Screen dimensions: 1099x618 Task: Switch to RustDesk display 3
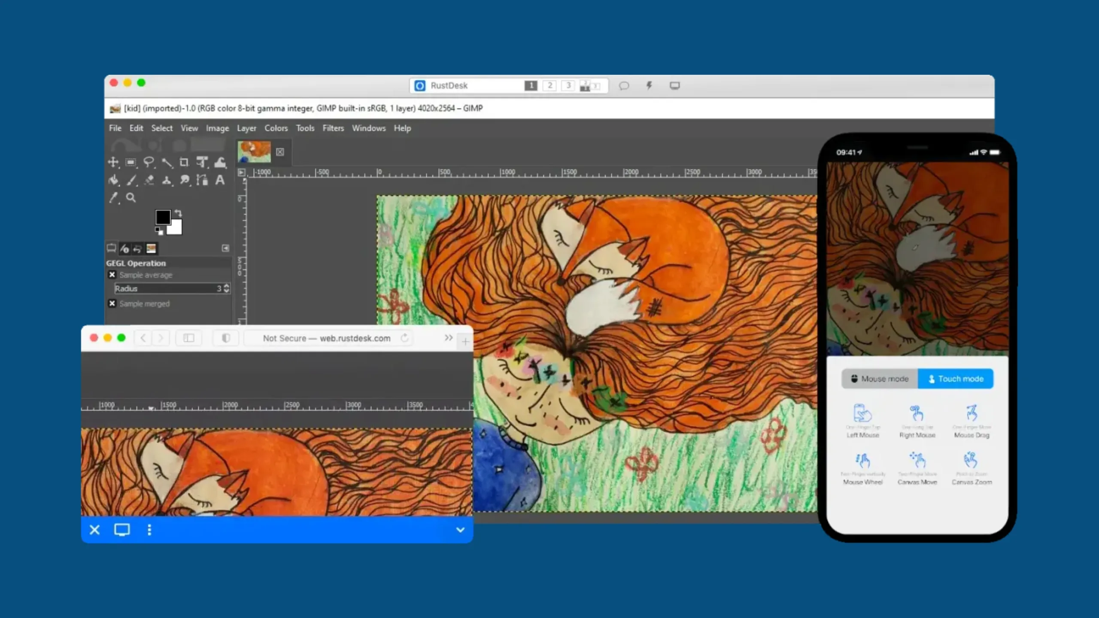coord(568,85)
